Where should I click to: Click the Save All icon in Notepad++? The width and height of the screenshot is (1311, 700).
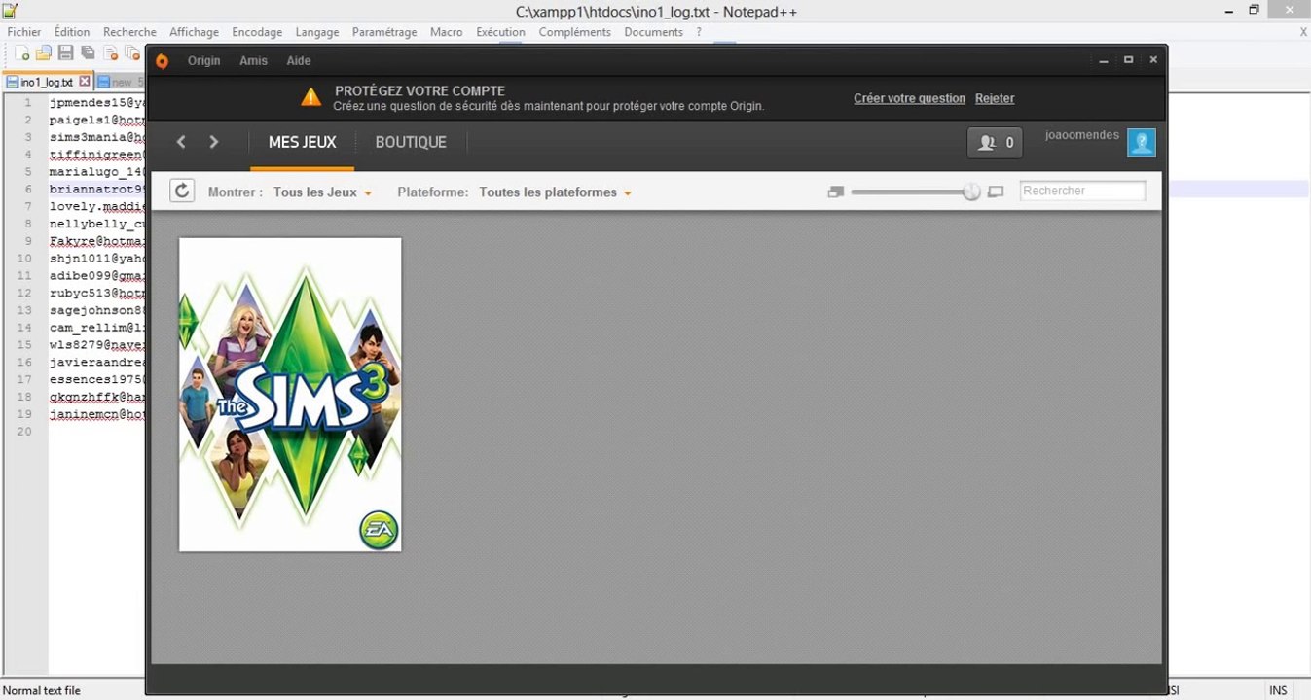pyautogui.click(x=89, y=53)
